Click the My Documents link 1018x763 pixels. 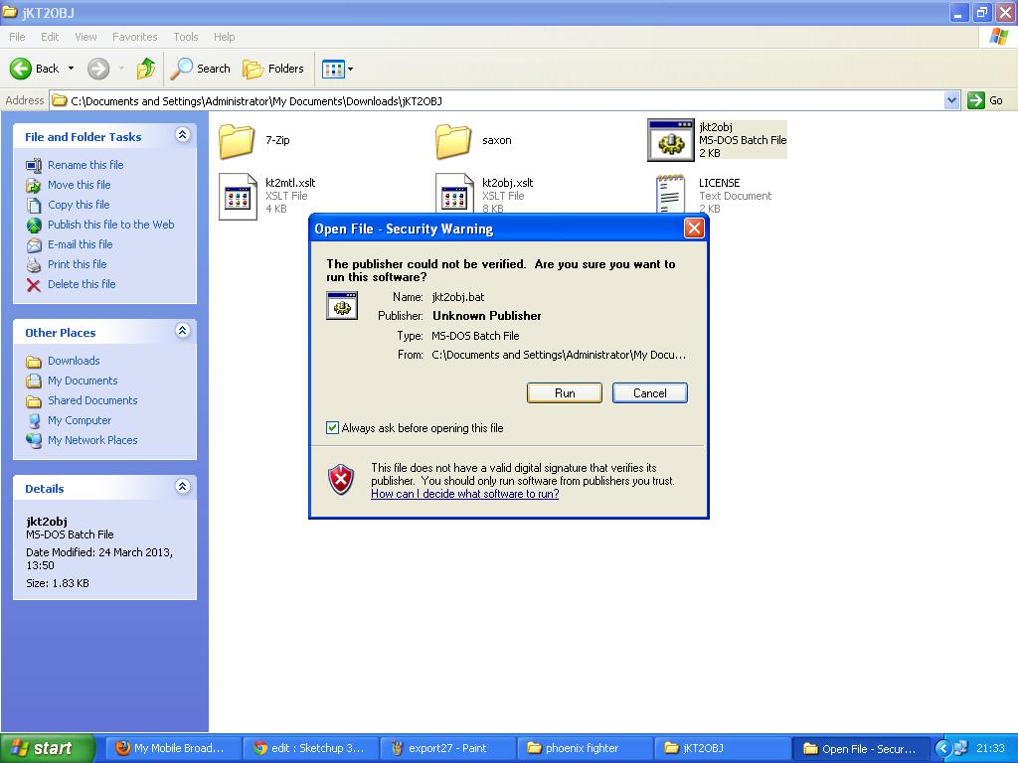point(83,381)
